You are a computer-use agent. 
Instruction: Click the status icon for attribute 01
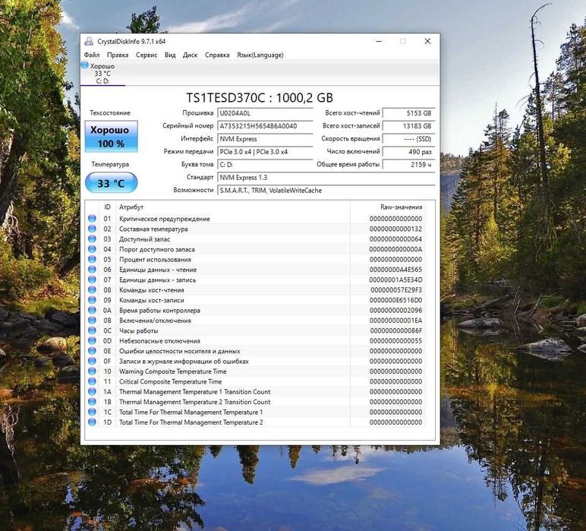(x=92, y=218)
